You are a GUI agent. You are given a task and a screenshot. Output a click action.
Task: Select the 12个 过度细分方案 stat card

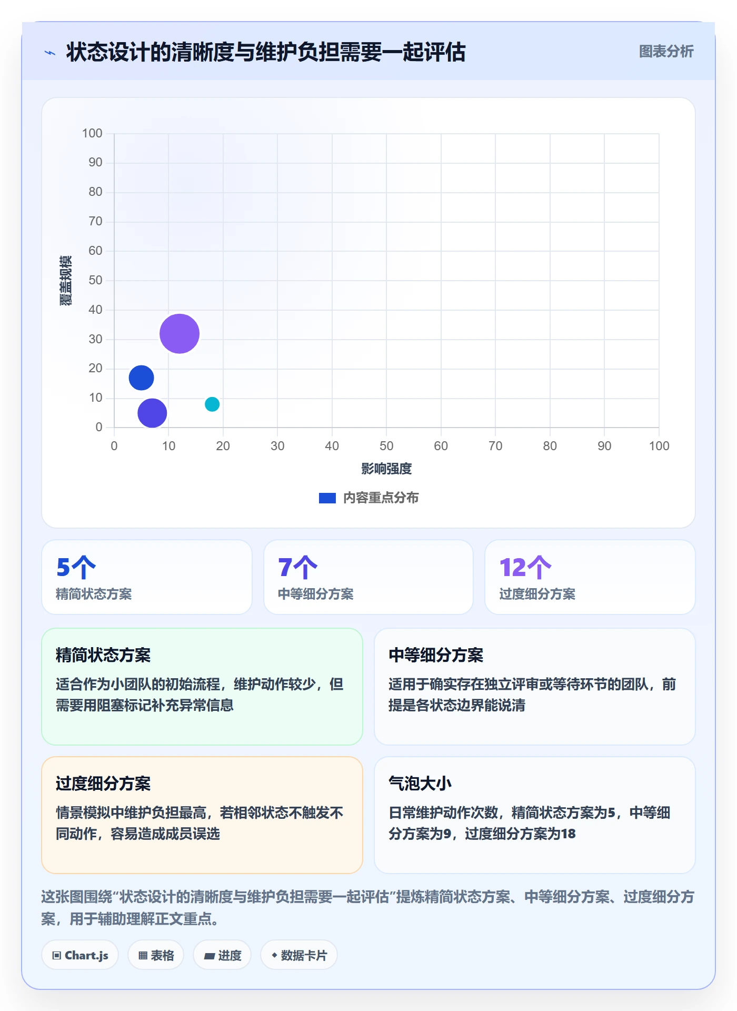coord(590,577)
